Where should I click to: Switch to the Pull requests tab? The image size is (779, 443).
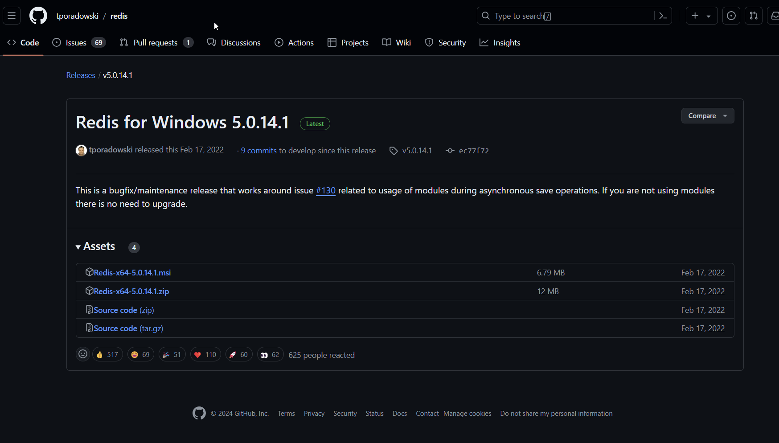tap(156, 43)
